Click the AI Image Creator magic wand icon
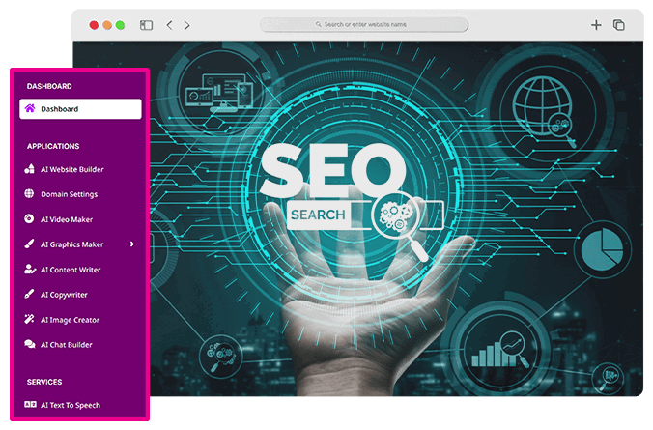Viewport: 653px width, 430px height. [x=29, y=320]
